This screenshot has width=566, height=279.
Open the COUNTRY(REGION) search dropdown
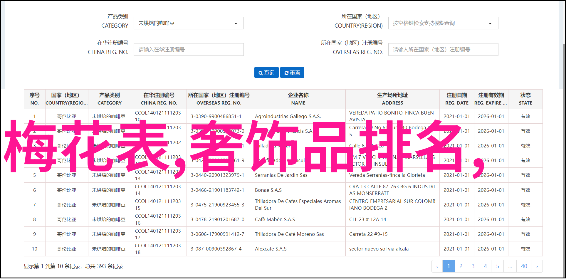pyautogui.click(x=443, y=23)
